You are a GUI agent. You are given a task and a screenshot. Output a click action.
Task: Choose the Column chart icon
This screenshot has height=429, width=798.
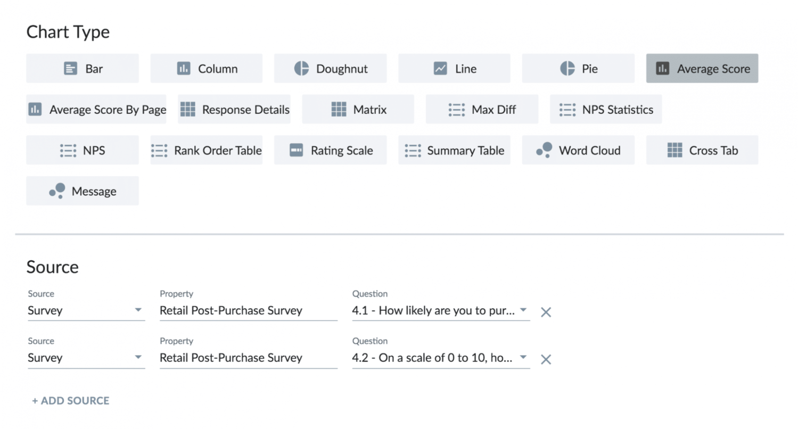(x=184, y=69)
